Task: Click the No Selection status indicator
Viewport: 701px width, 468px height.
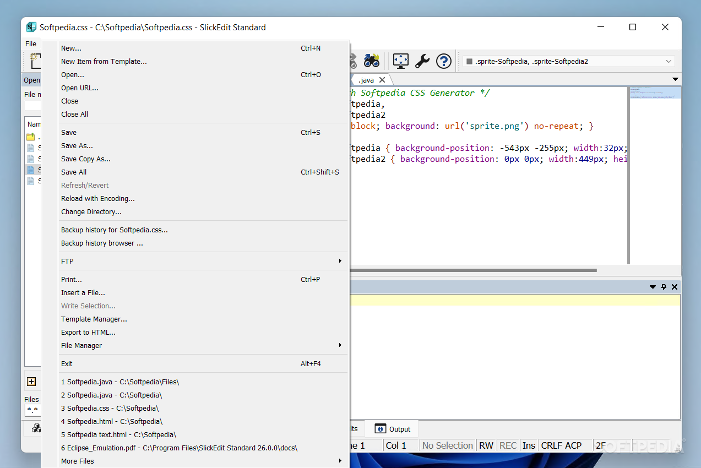Action: (x=447, y=445)
